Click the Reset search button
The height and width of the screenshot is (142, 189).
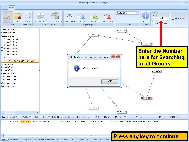point(165,23)
